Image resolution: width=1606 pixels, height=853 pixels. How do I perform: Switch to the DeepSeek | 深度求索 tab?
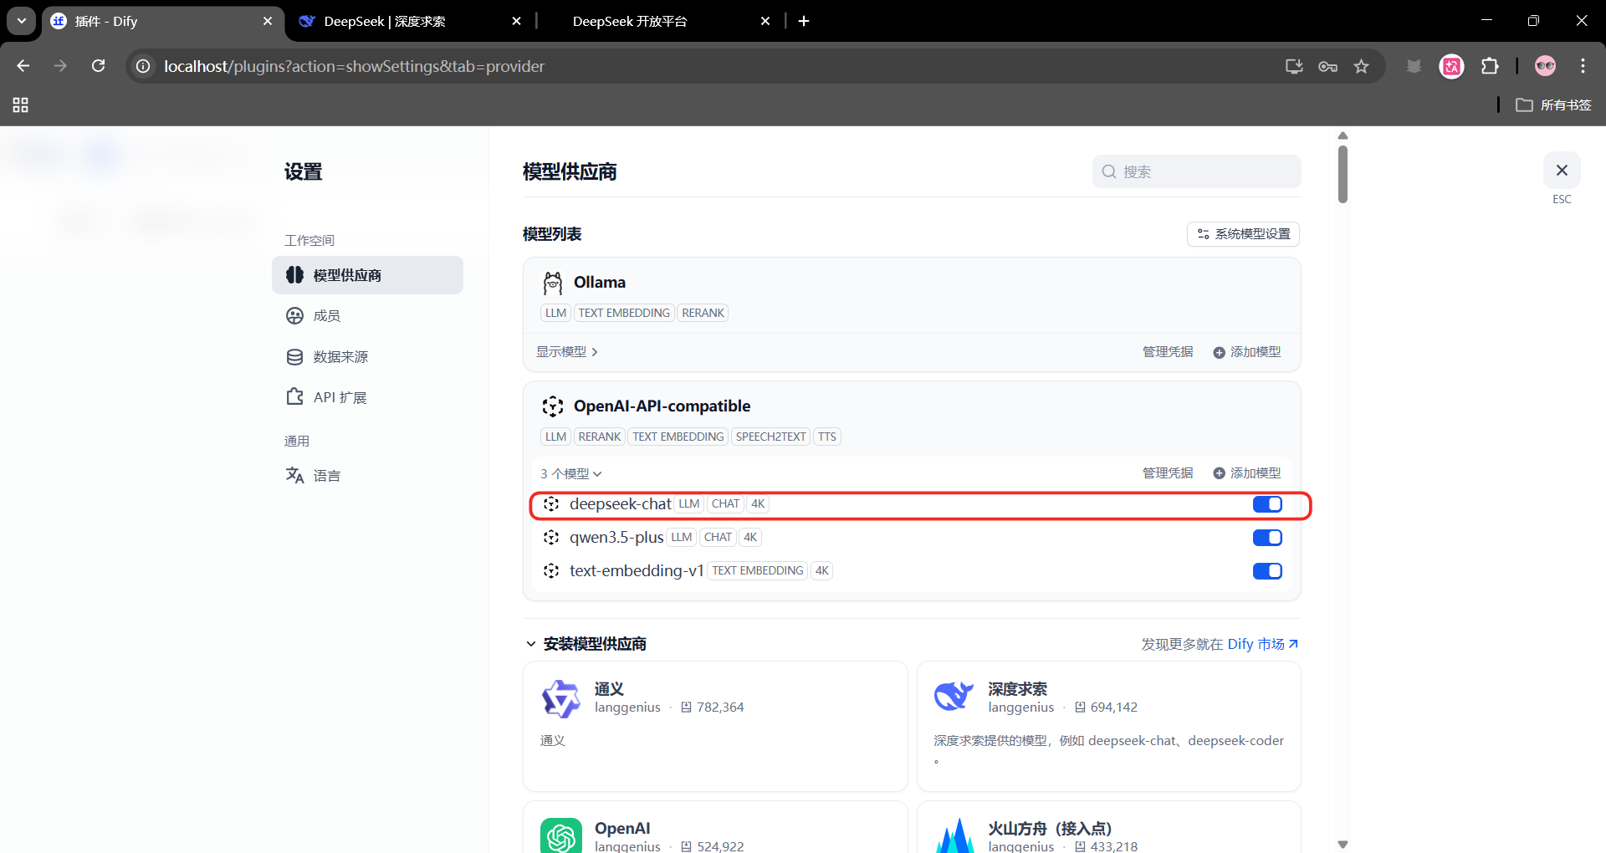click(410, 21)
